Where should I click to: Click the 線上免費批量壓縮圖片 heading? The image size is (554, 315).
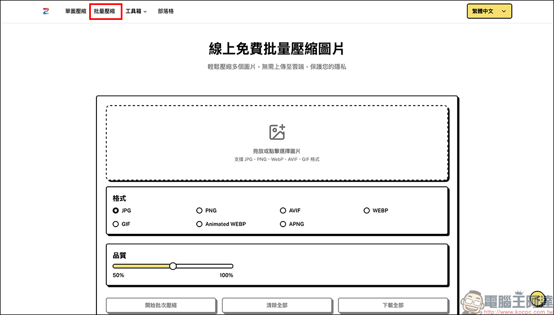[276, 49]
